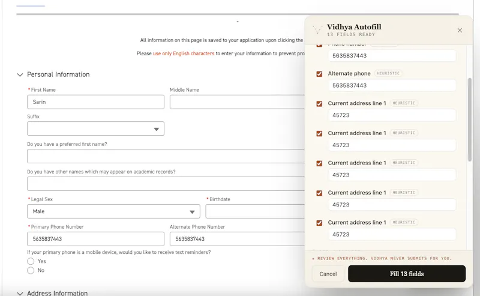Viewport: 480px width, 296px height.
Task: Focus the First Name field containing Sarin
Action: tap(95, 102)
